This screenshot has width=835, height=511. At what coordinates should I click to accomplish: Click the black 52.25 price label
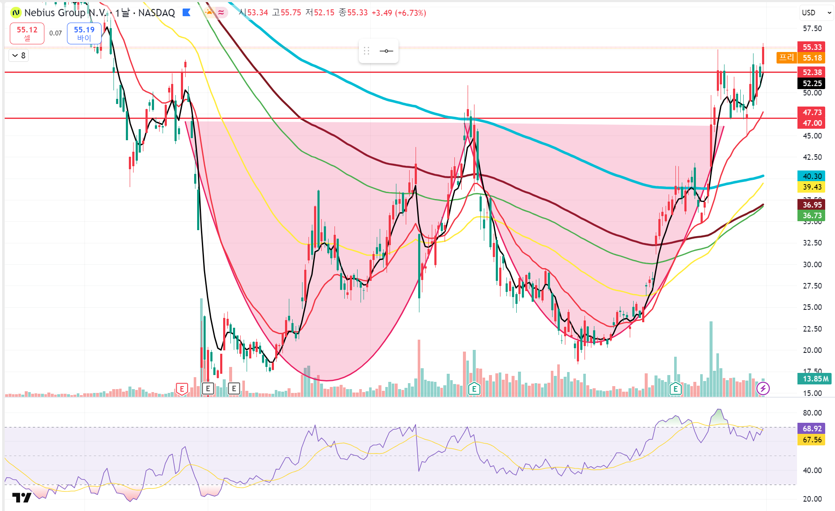tap(811, 84)
